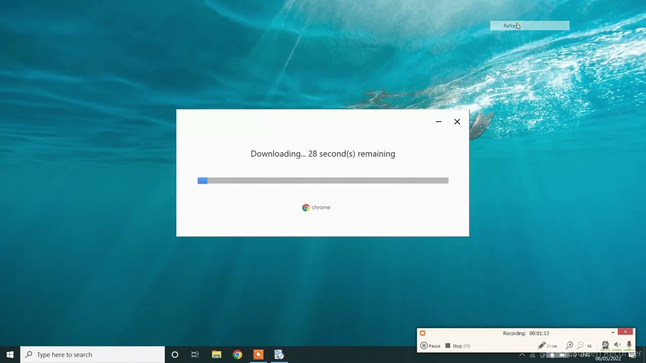Switch to installer app icon on taskbar

tap(279, 354)
